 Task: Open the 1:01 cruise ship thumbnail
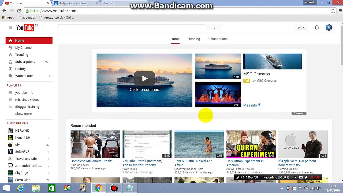218,66
